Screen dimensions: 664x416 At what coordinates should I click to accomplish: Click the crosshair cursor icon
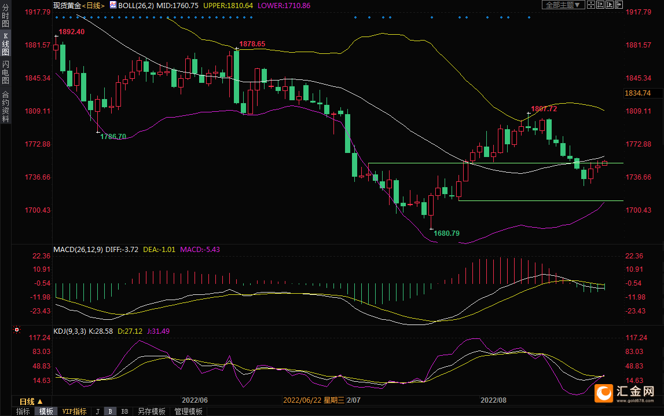[590, 5]
